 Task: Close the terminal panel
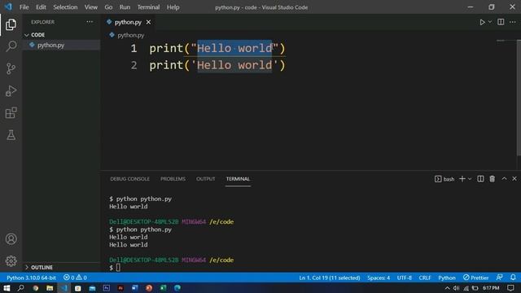[514, 179]
